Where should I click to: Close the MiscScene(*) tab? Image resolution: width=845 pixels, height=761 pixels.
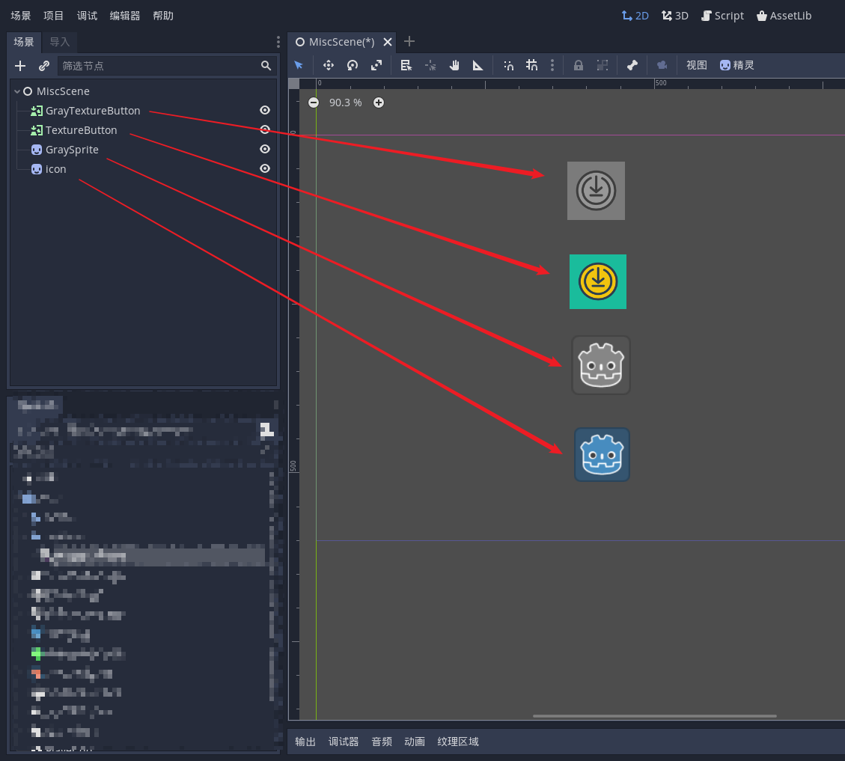coord(388,42)
